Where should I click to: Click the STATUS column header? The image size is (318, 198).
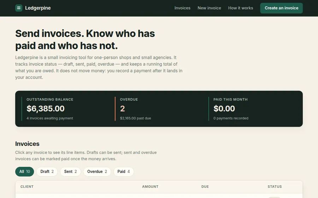(275, 186)
